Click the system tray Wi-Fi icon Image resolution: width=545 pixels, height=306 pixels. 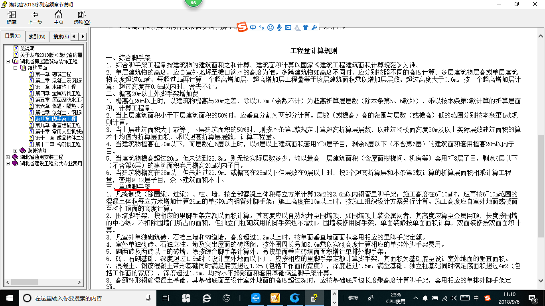point(445,298)
